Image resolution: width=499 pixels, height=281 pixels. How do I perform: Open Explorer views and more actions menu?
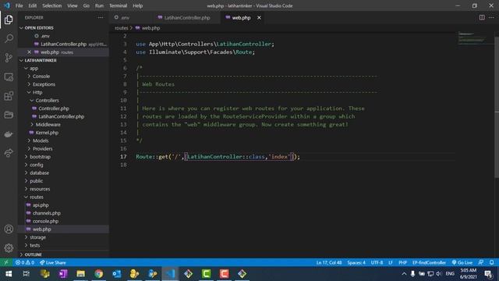(x=101, y=17)
